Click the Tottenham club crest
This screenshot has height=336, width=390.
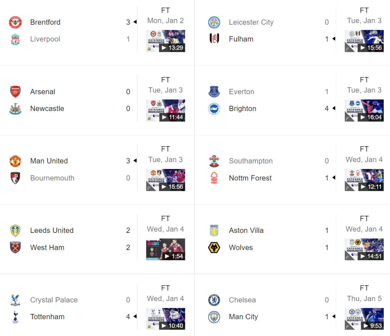tap(15, 317)
